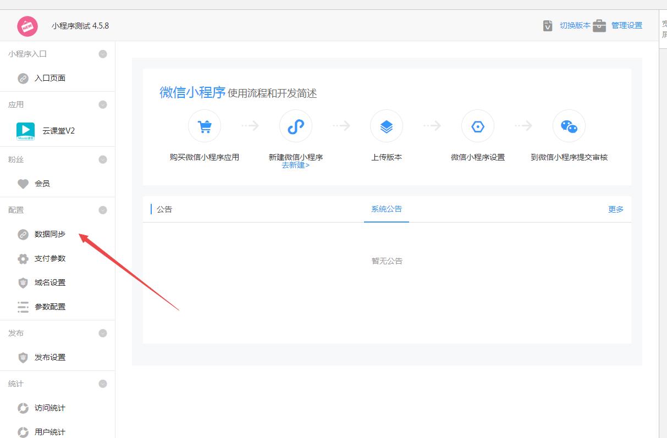
Task: Click the 切换版本 version switcher
Action: tap(575, 25)
